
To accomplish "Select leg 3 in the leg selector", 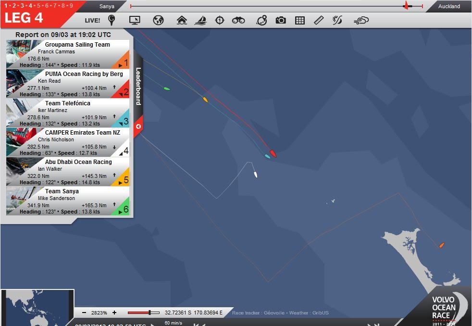I will [x=22, y=5].
